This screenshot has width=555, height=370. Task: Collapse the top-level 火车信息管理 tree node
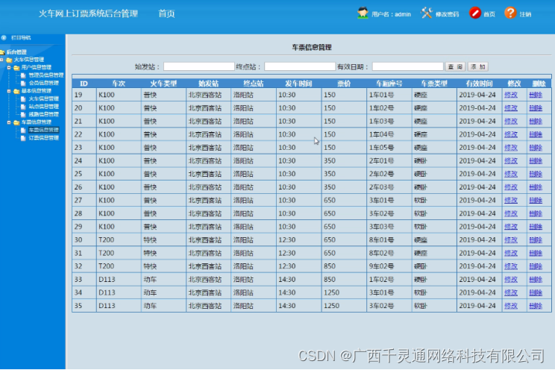1,60
